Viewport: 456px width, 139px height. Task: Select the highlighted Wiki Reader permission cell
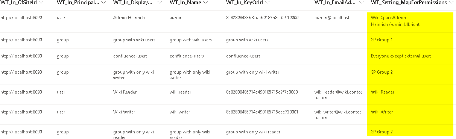(x=410, y=92)
